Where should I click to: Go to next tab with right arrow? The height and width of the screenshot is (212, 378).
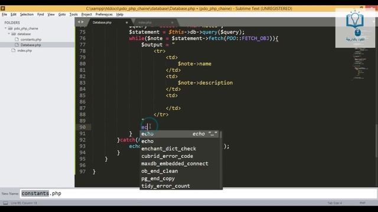pos(83,22)
